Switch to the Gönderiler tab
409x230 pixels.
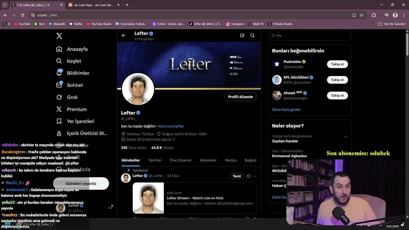click(x=131, y=160)
